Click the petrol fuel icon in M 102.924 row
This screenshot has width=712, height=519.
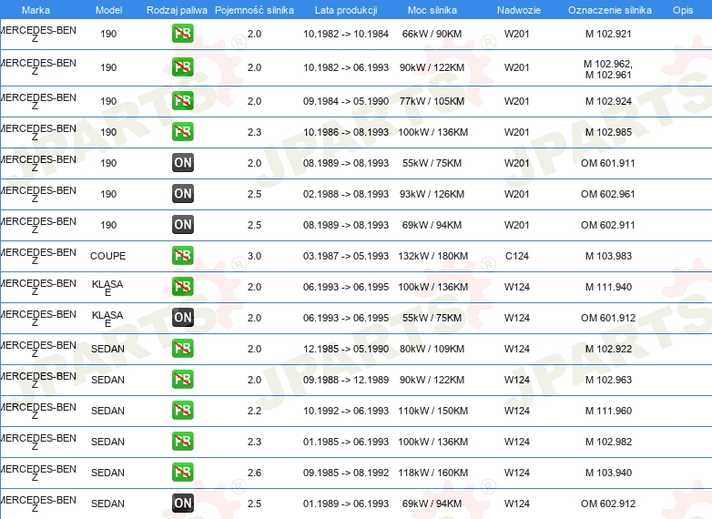point(183,101)
